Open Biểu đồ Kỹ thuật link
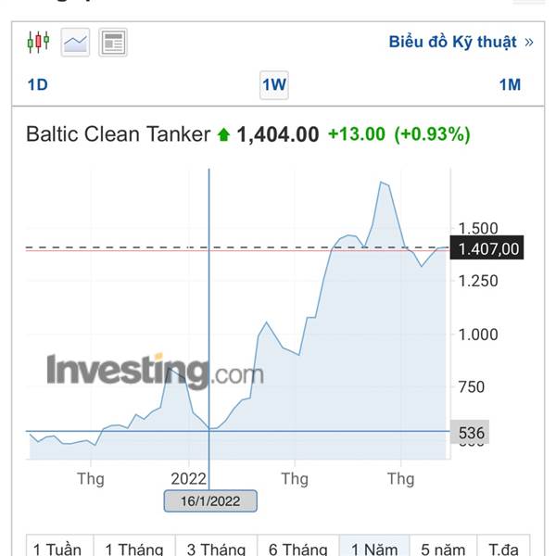Screen dimensions: 556x556 452,42
